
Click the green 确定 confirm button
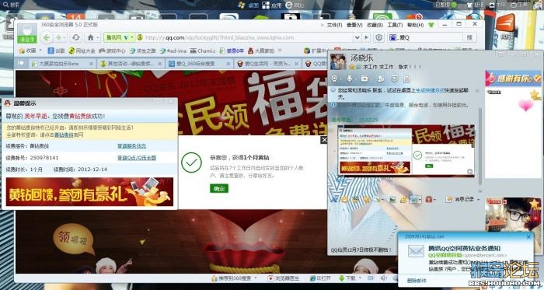point(219,188)
